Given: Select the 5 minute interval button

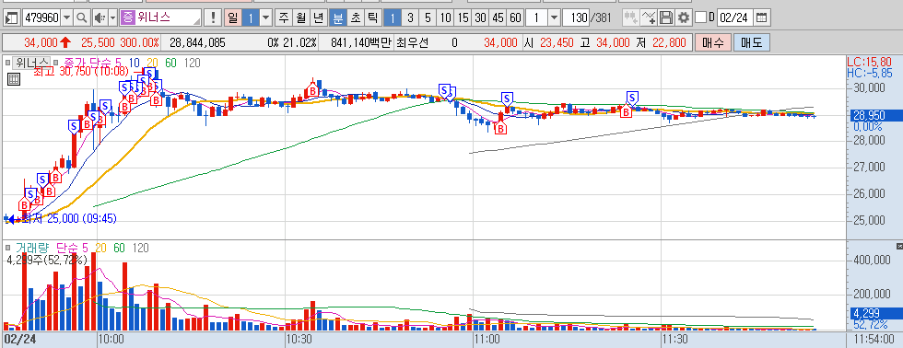Looking at the screenshot, I should tap(428, 17).
